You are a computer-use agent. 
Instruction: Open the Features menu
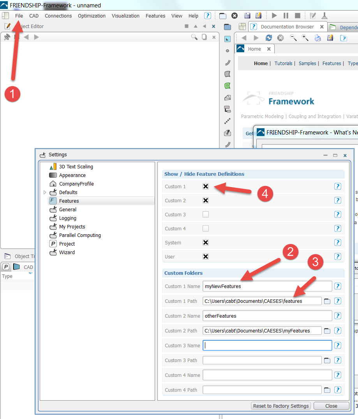(155, 16)
